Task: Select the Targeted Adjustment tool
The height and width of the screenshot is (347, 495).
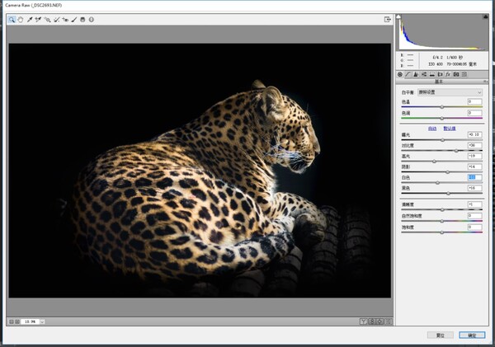Action: pyautogui.click(x=47, y=20)
